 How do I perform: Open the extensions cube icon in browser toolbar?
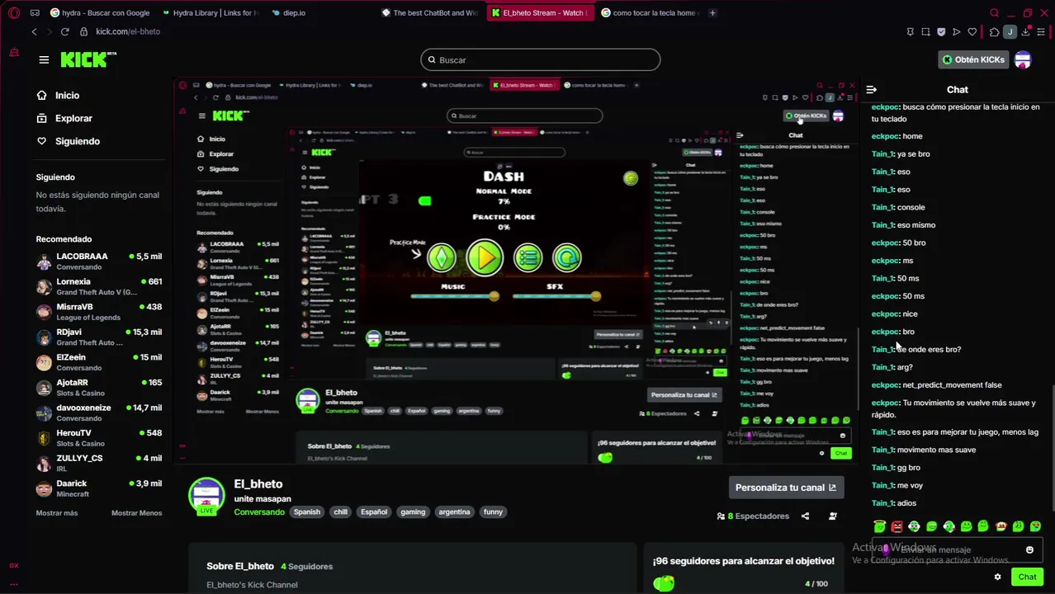(x=994, y=31)
